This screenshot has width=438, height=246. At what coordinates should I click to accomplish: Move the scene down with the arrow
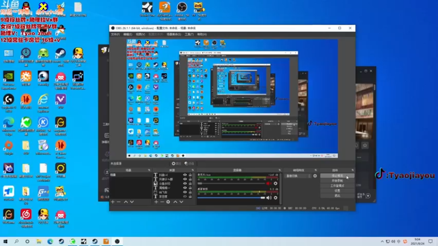tap(131, 202)
